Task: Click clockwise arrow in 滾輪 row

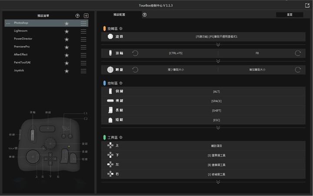Action: [298, 53]
